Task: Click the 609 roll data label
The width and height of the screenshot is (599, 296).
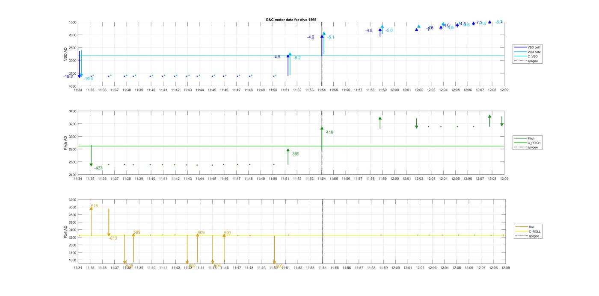Action: click(201, 233)
